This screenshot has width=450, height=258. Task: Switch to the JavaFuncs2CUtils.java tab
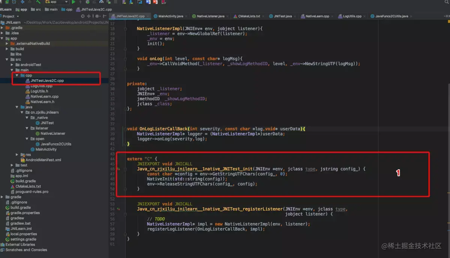point(391,16)
